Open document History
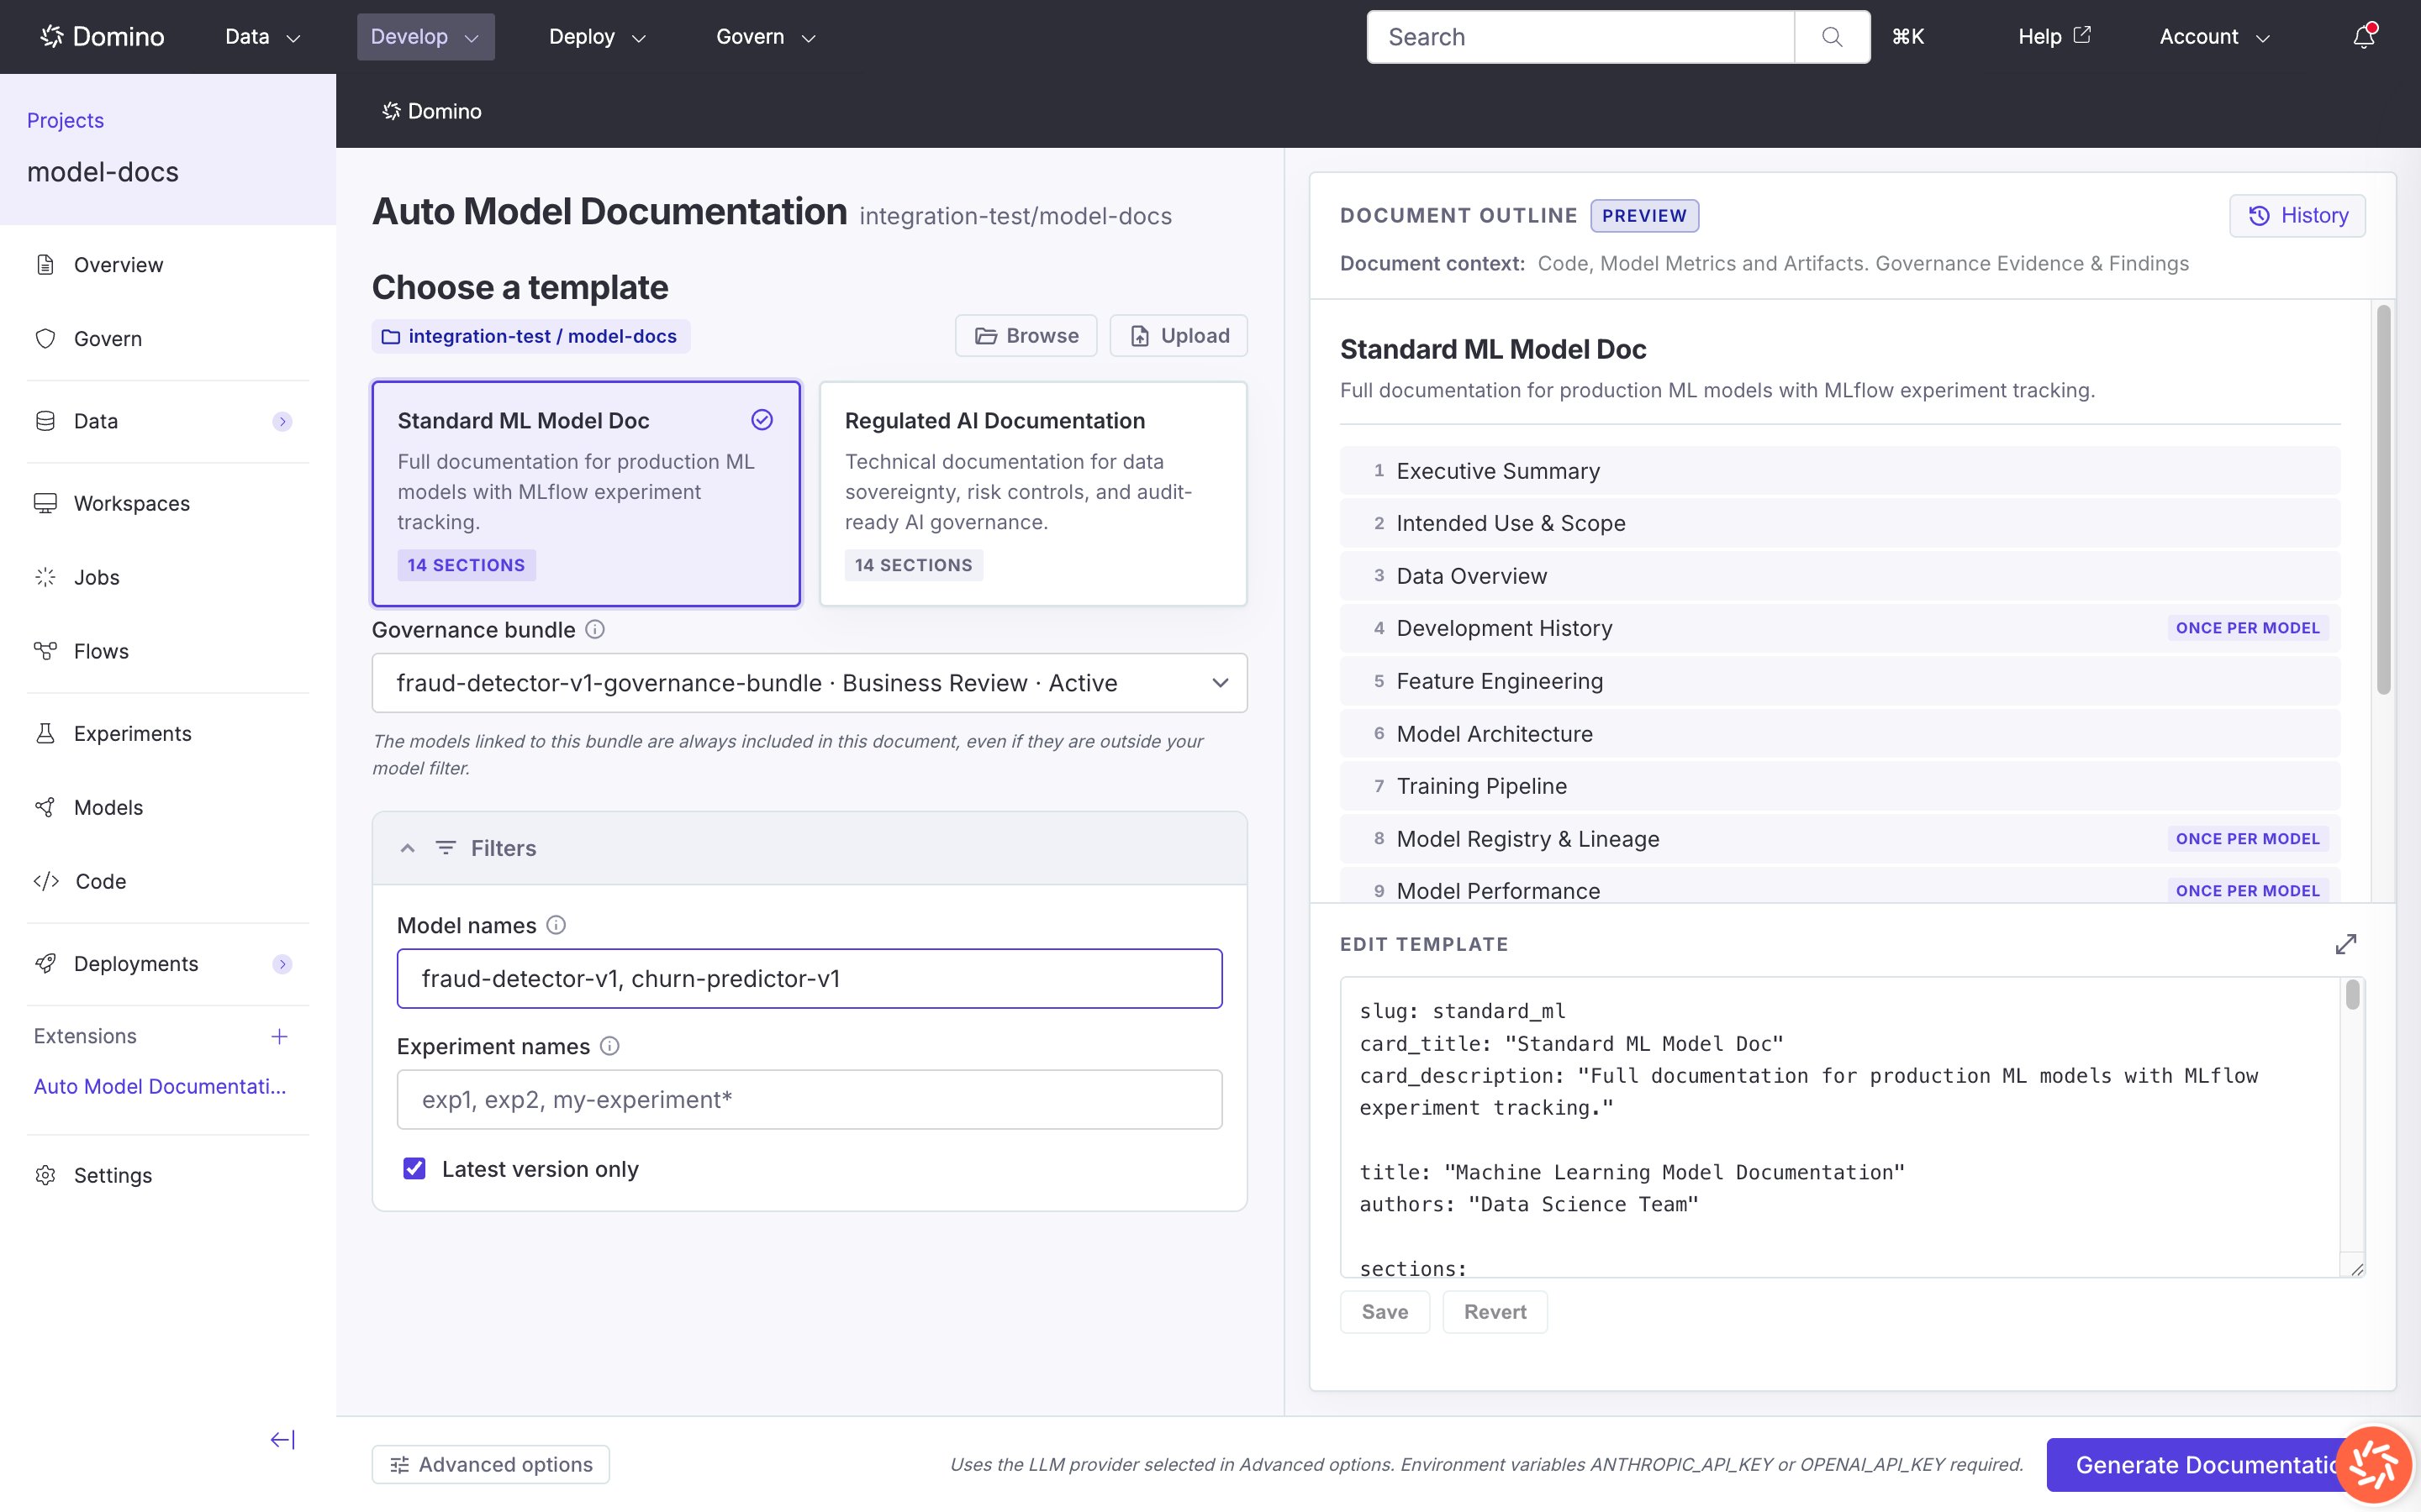The height and width of the screenshot is (1512, 2421). point(2297,215)
